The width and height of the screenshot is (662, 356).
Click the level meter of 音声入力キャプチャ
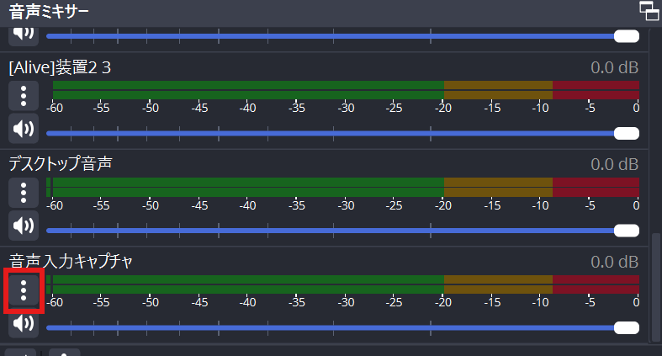coord(343,284)
